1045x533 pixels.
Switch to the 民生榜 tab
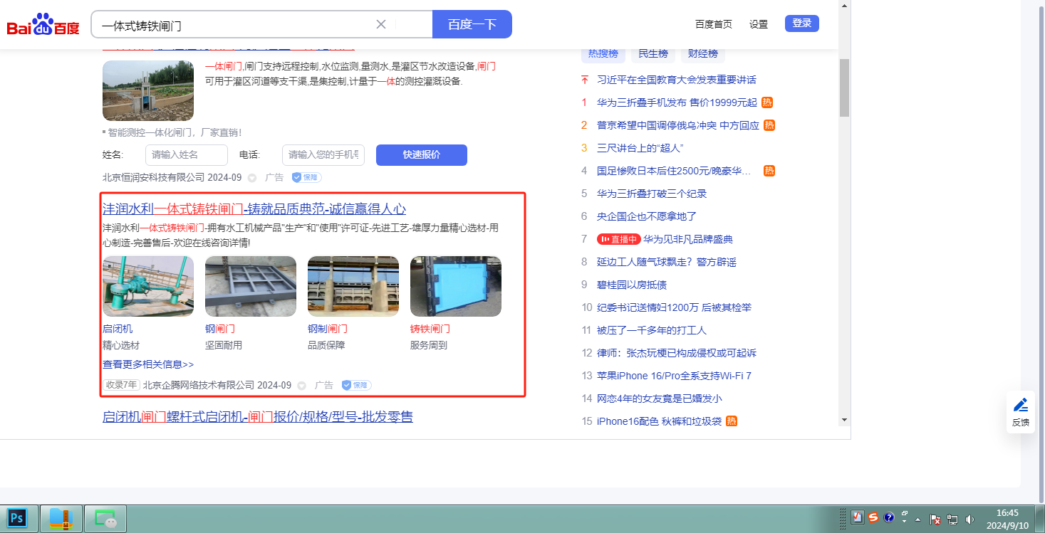coord(653,53)
